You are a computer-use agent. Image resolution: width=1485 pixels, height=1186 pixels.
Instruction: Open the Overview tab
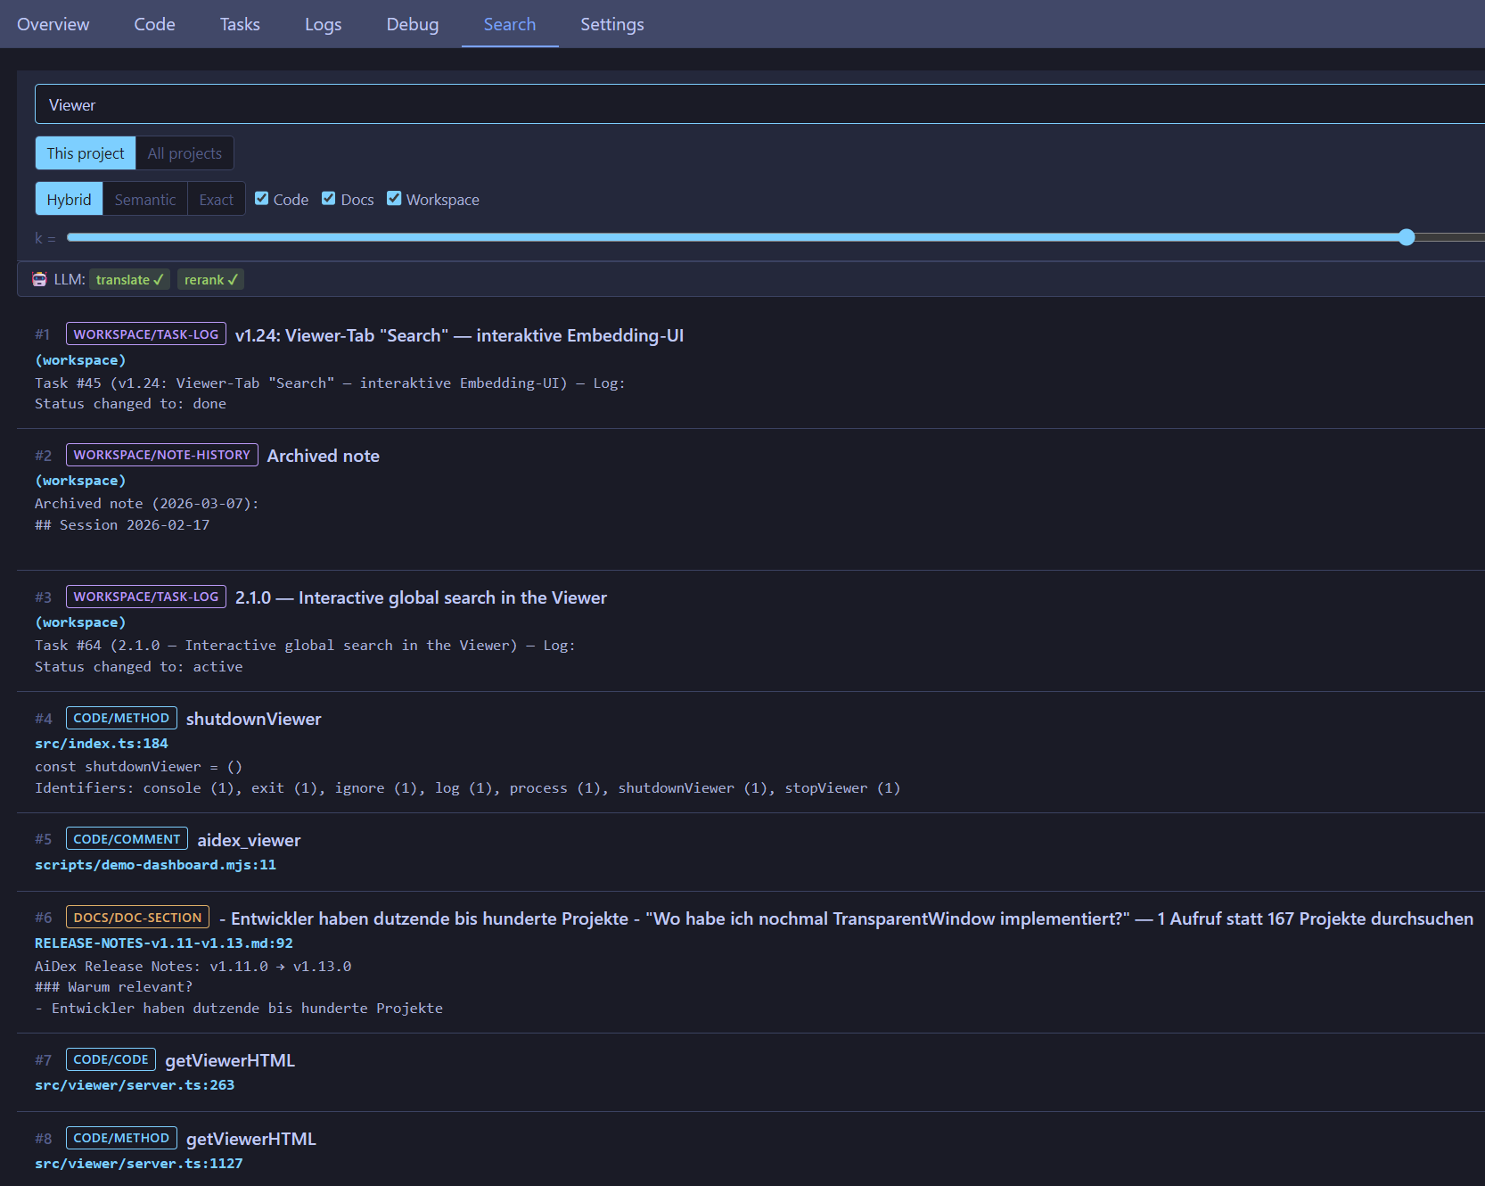(53, 24)
